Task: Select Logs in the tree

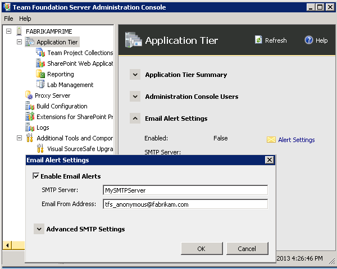Action: [43, 127]
